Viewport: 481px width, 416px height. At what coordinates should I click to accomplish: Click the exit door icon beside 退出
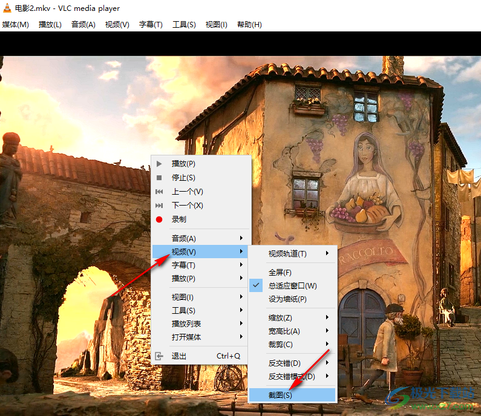click(159, 356)
